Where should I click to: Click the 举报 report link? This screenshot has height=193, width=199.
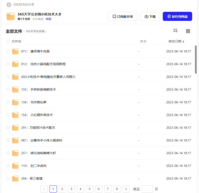tap(48, 19)
